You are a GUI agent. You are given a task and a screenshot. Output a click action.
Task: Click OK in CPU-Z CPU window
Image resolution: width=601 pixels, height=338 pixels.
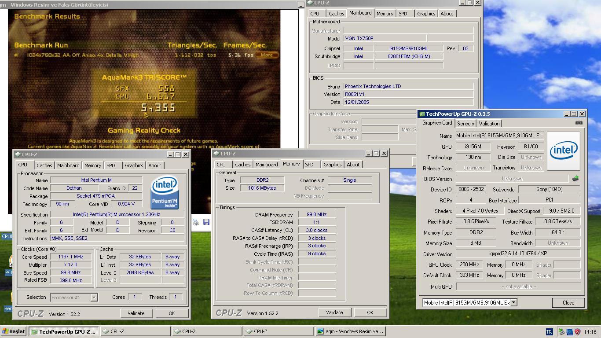tap(172, 313)
